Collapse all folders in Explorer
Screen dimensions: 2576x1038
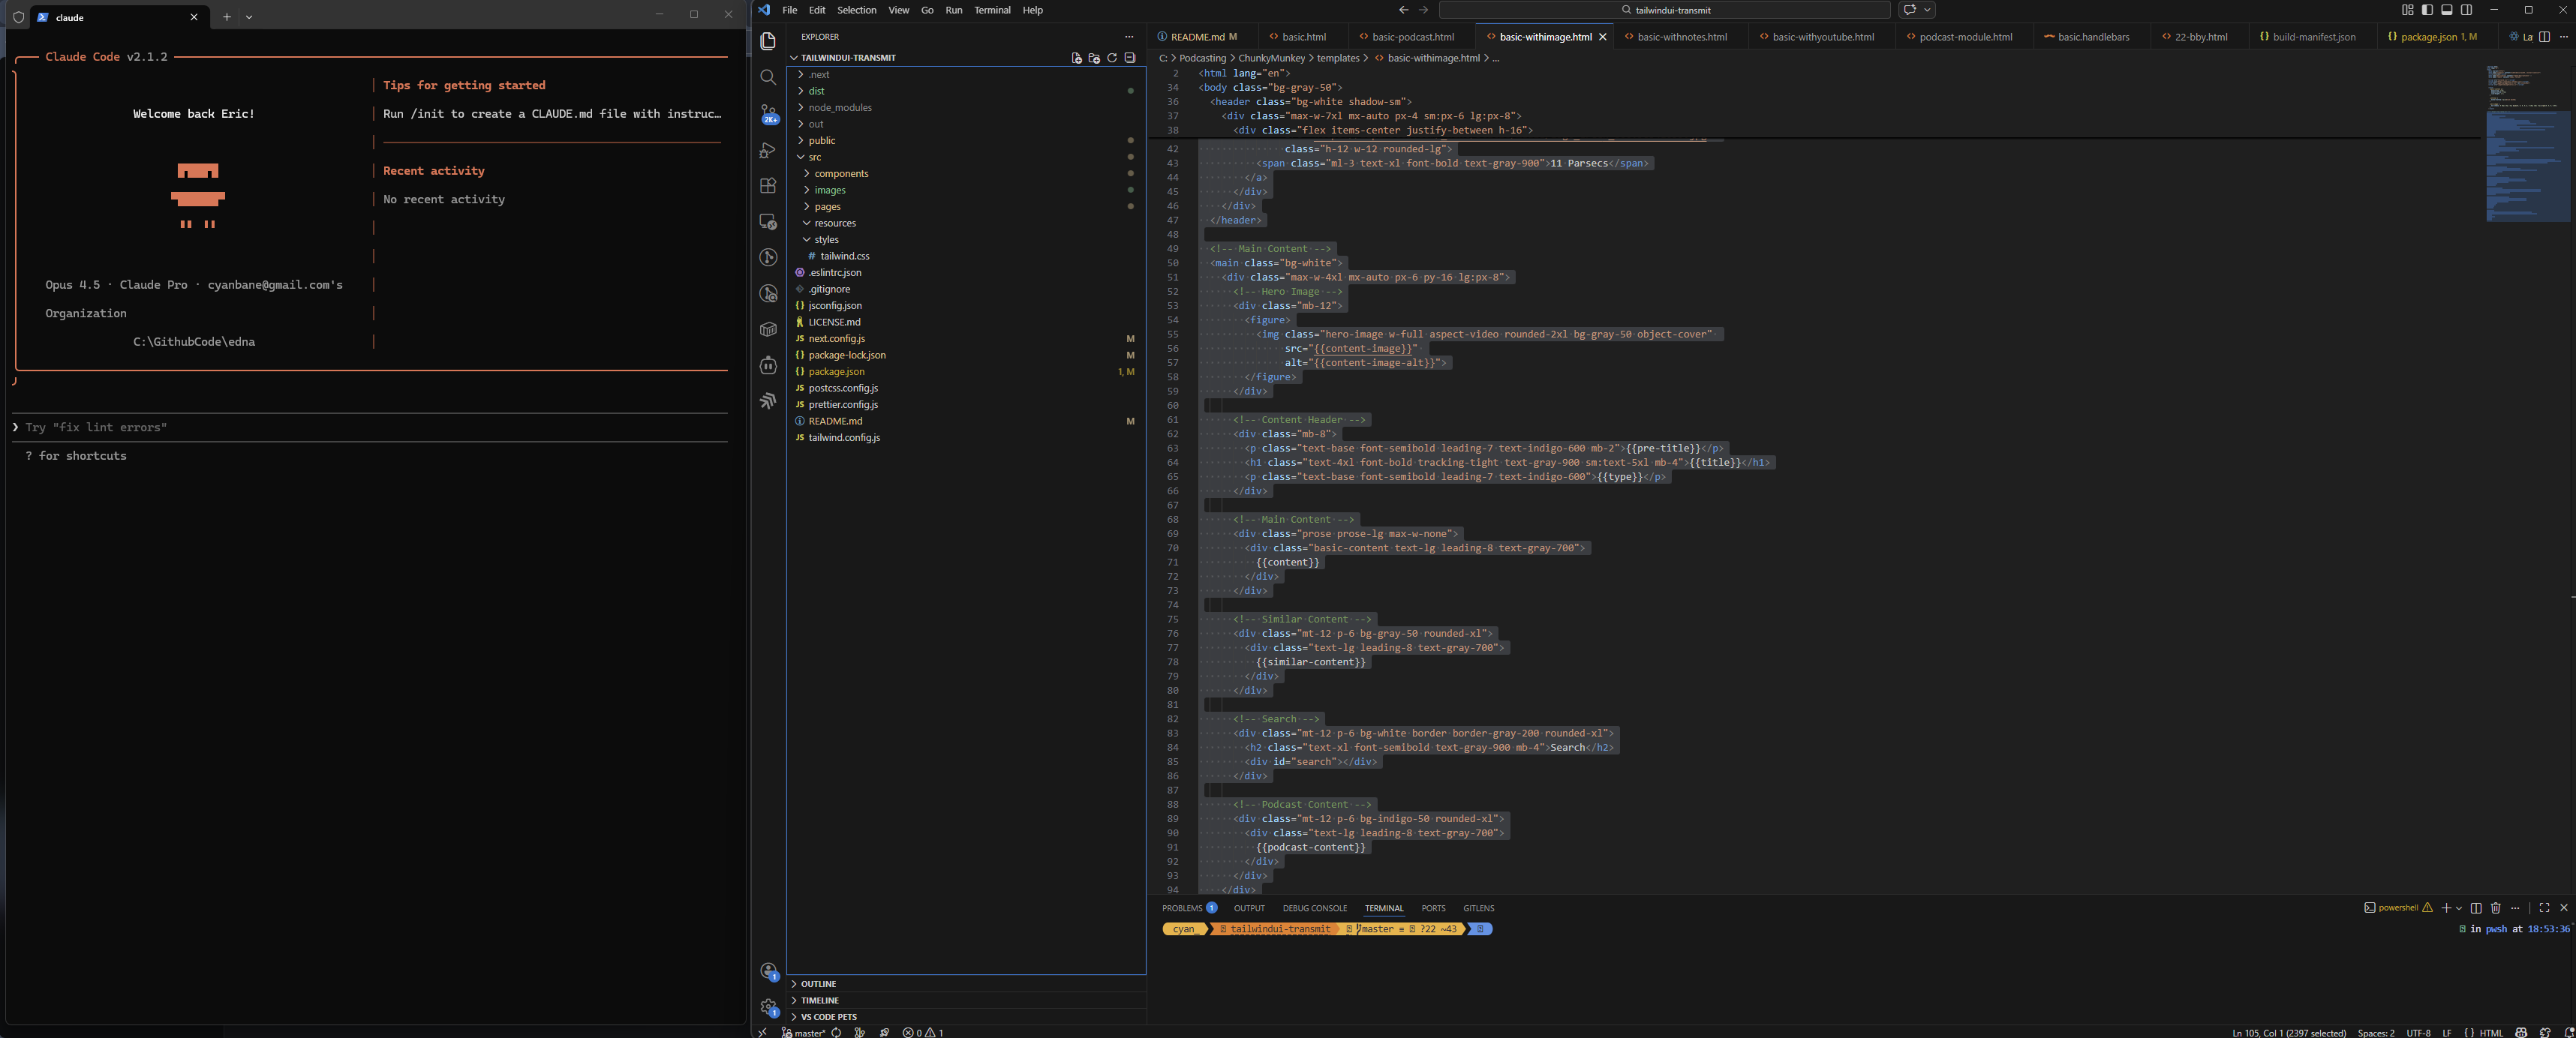(1130, 58)
